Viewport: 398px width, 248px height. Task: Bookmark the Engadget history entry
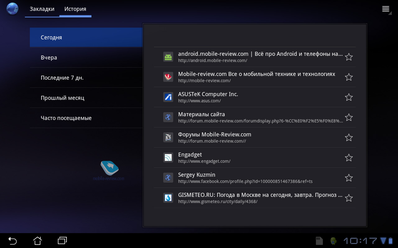click(x=349, y=157)
